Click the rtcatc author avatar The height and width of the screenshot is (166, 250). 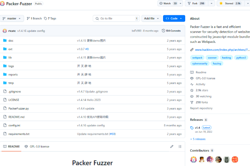[5, 31]
